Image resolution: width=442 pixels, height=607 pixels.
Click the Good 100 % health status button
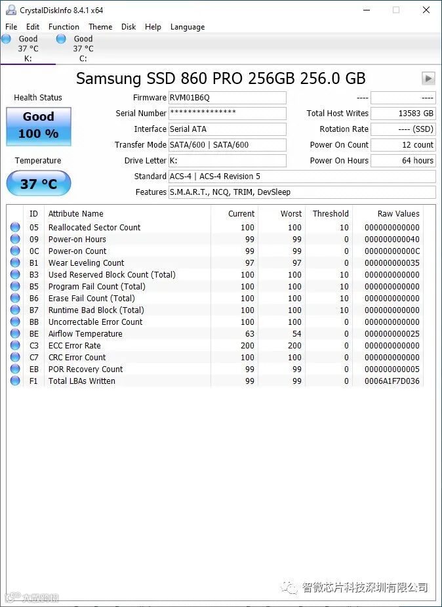39,126
